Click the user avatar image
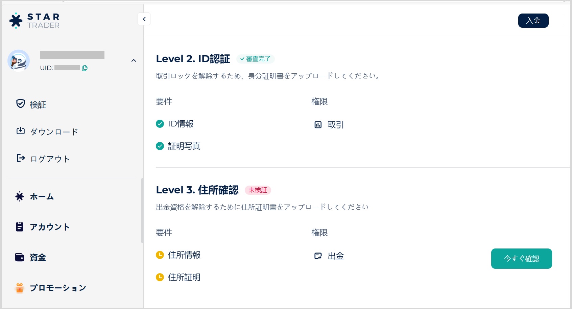 click(19, 61)
